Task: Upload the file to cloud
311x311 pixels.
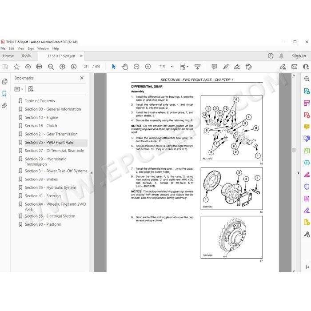Action: click(x=28, y=67)
